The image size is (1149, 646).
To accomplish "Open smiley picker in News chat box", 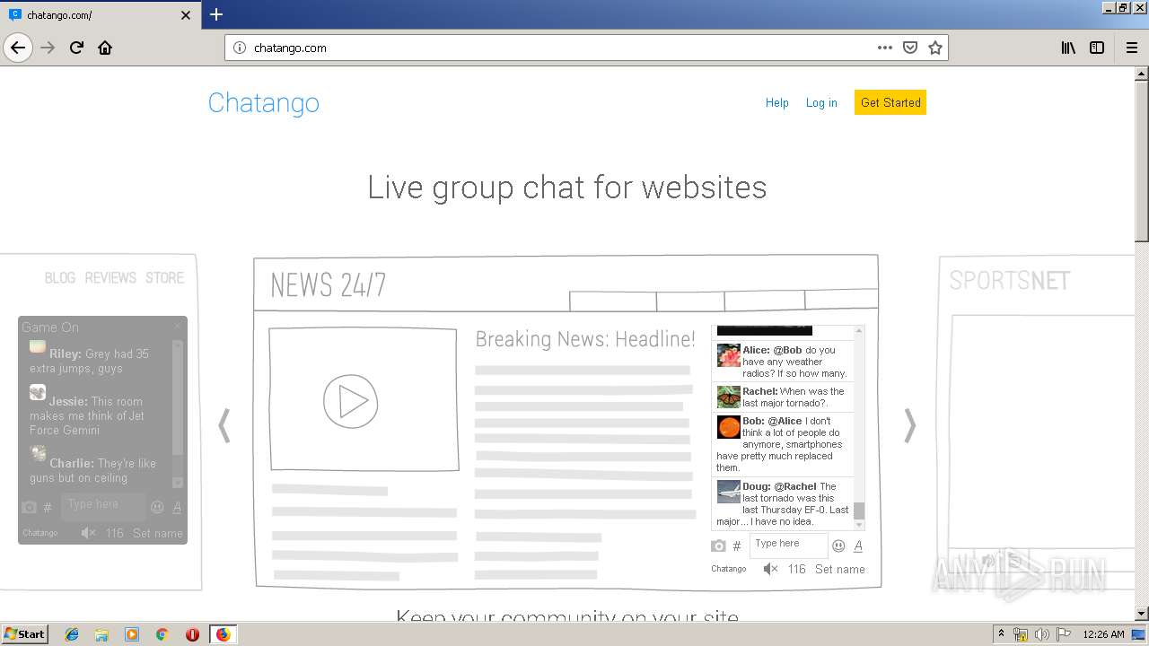I will [x=838, y=546].
